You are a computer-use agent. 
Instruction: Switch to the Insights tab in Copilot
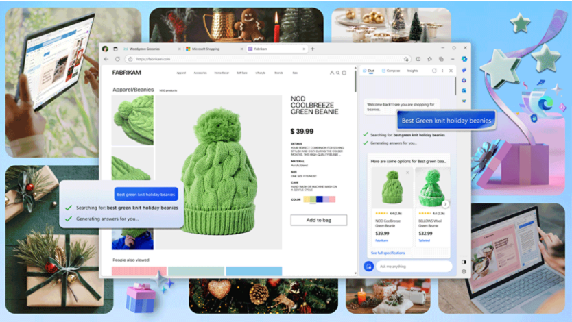[413, 71]
